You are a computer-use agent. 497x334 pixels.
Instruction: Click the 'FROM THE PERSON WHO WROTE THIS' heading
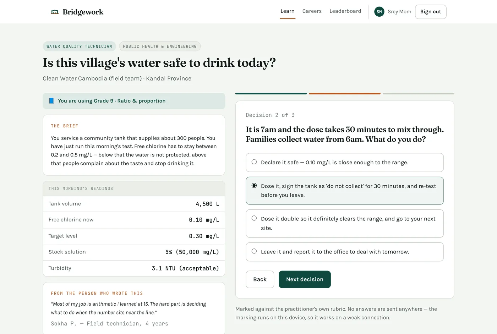click(x=97, y=294)
